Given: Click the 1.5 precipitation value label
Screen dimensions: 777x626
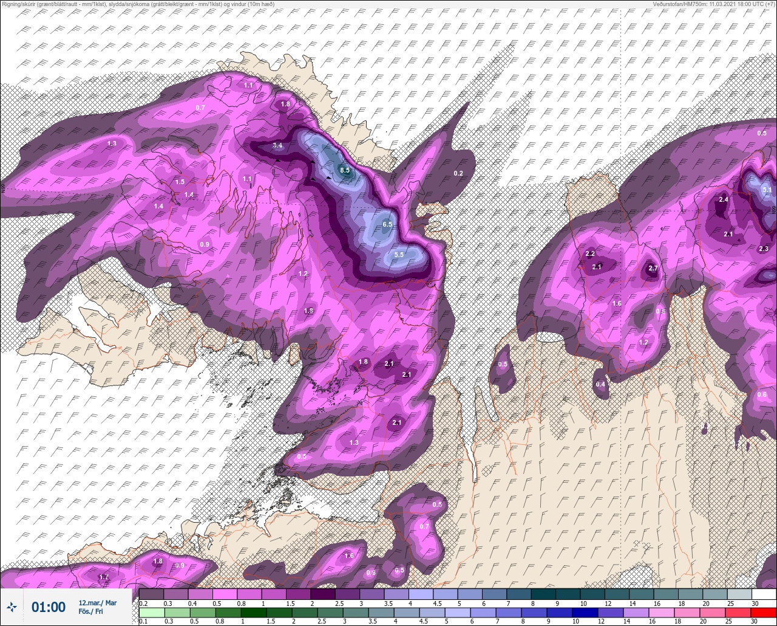Looking at the screenshot, I should click(x=180, y=182).
